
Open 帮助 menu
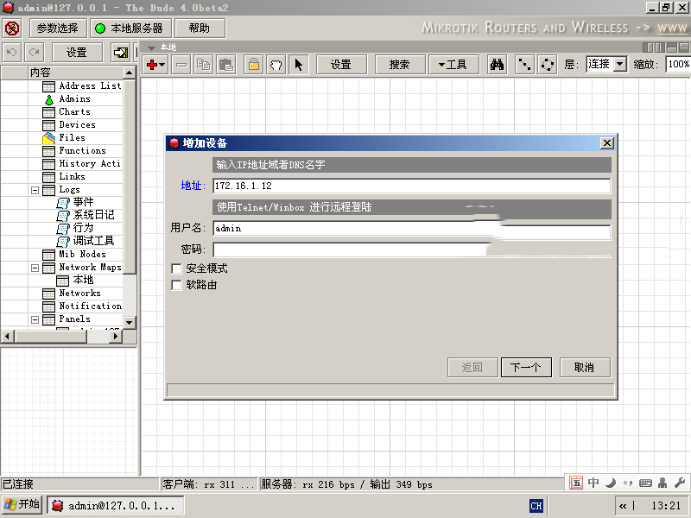tap(200, 28)
